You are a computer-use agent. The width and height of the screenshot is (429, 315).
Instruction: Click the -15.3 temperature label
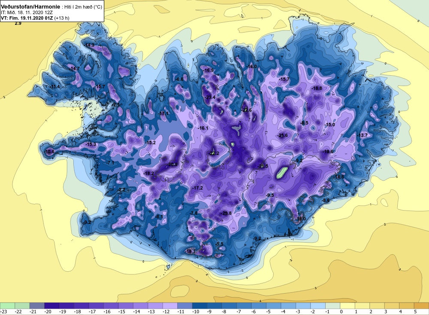click(91, 144)
